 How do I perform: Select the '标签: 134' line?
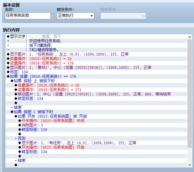pos(96,72)
